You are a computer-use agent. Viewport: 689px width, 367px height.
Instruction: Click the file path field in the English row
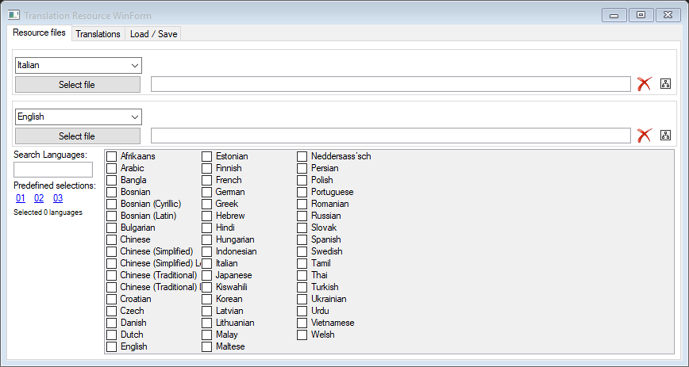tap(390, 136)
